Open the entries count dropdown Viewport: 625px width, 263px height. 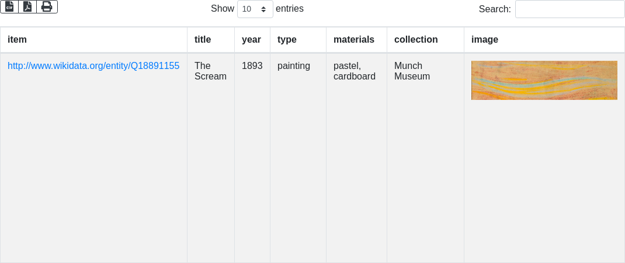(x=255, y=9)
